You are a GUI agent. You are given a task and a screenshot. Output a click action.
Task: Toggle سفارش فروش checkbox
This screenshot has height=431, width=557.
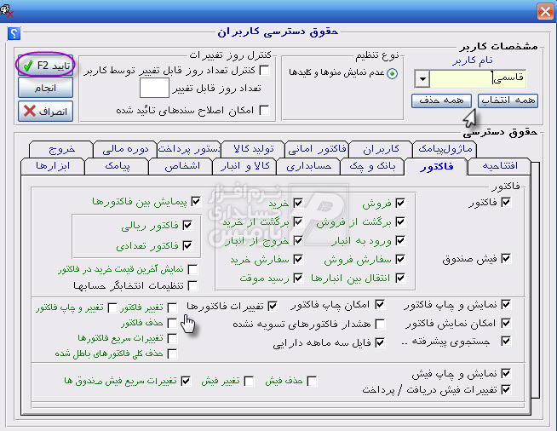pos(400,260)
